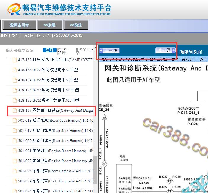Image resolution: width=208 pixels, height=193 pixels.
Task: Focus the 输入关键字查询 search field
Action: click(x=20, y=50)
